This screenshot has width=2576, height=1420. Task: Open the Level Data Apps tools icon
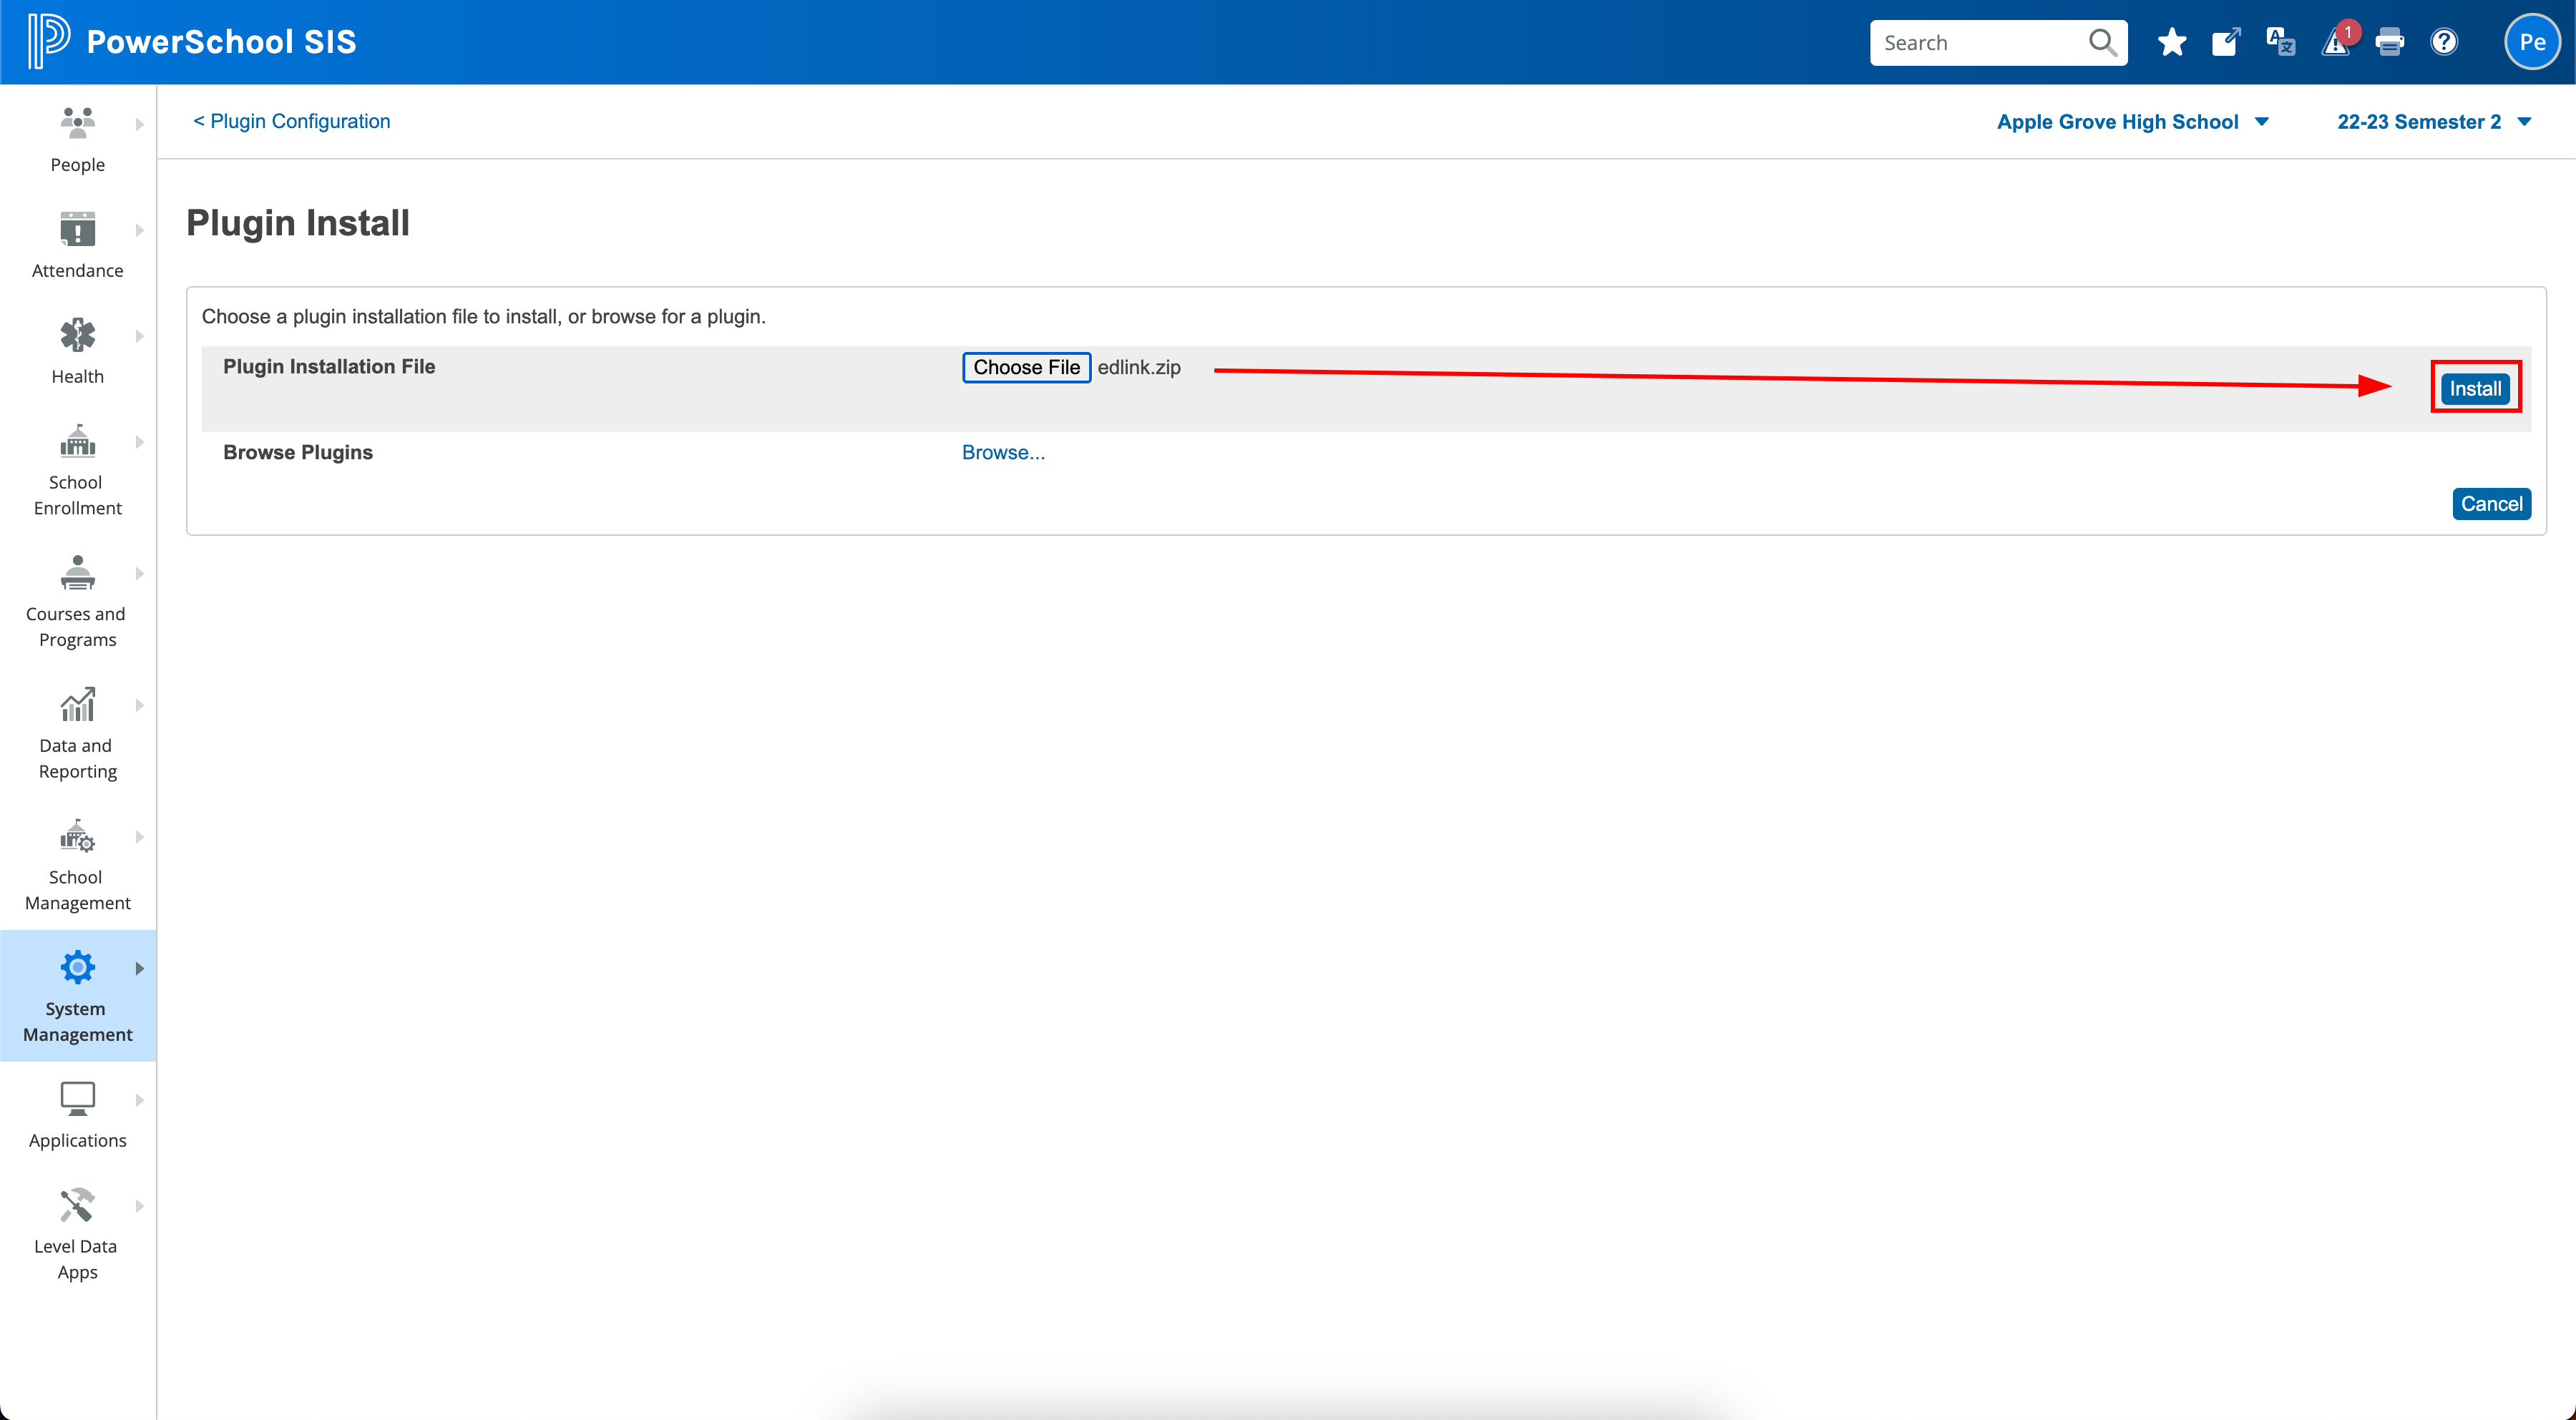coord(77,1205)
